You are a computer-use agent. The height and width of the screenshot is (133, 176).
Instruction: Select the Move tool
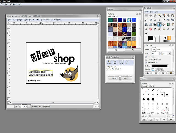coord(159,20)
